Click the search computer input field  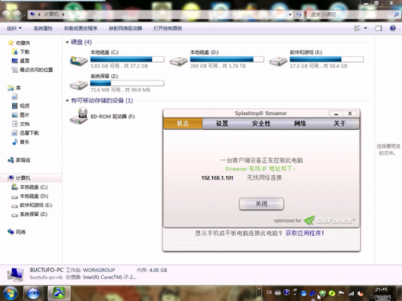coord(350,14)
